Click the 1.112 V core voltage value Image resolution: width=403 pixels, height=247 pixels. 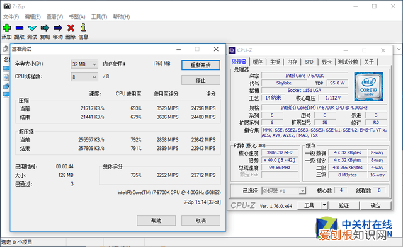333,98
